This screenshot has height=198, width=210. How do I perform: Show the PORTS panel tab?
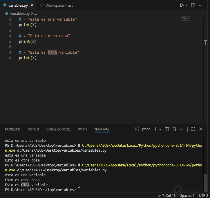[x=83, y=129]
